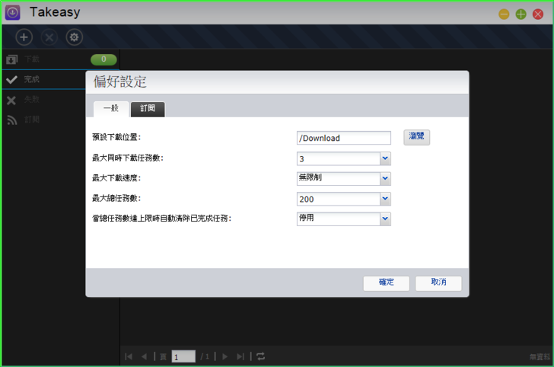
Task: Click the 停用 auto-clear value field
Action: pyautogui.click(x=339, y=219)
